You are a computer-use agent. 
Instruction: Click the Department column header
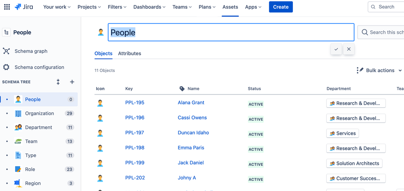point(338,88)
